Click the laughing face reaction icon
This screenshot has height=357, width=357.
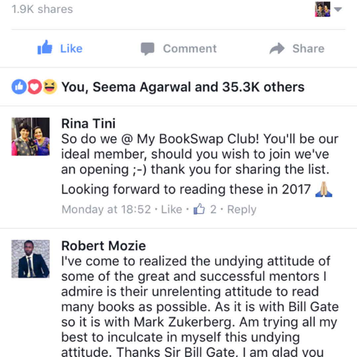coord(50,87)
